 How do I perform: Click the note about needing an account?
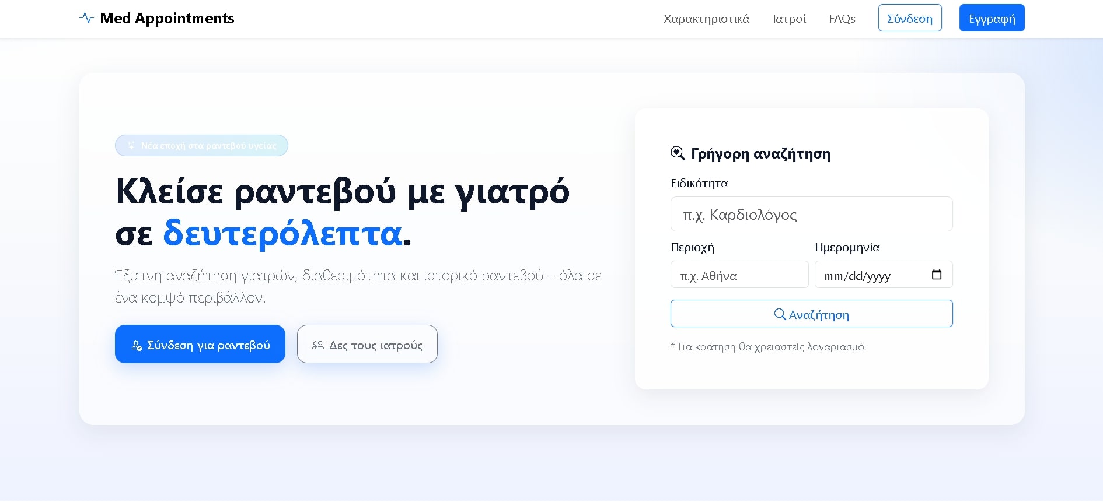click(x=768, y=347)
